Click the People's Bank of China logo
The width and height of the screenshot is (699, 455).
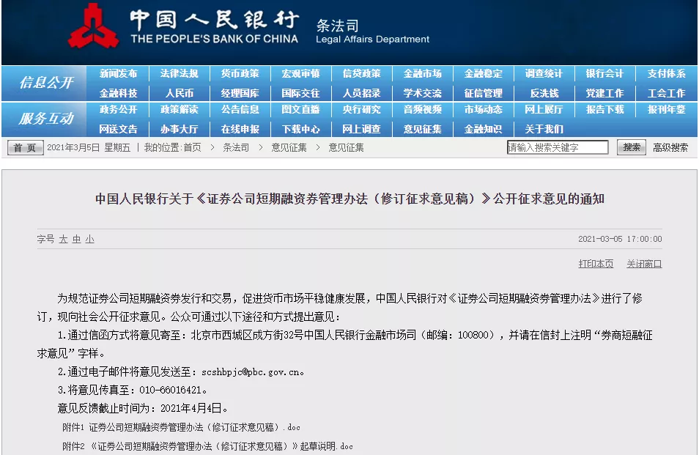(x=93, y=26)
